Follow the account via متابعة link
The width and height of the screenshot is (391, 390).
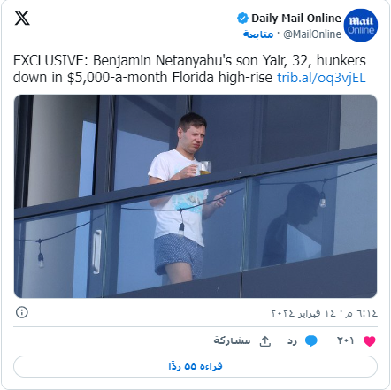click(x=258, y=34)
